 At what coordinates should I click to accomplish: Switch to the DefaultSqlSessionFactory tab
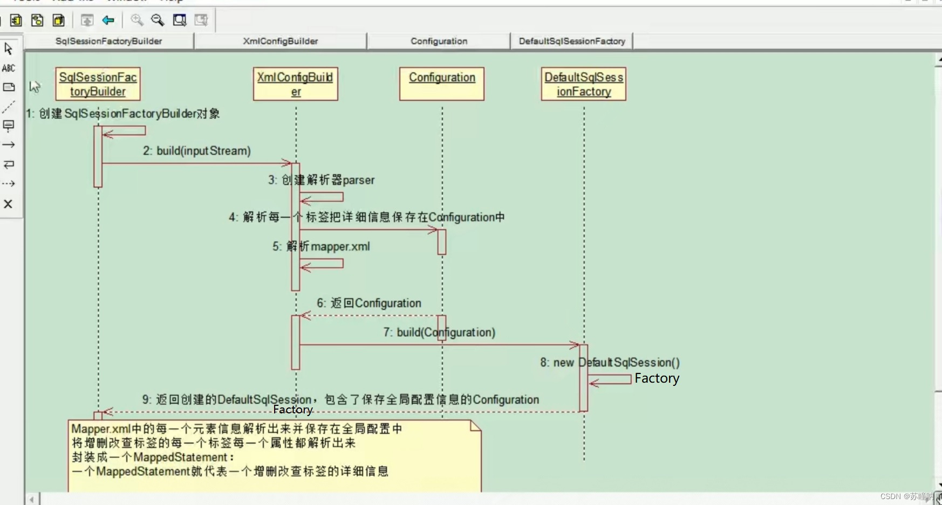(x=572, y=41)
